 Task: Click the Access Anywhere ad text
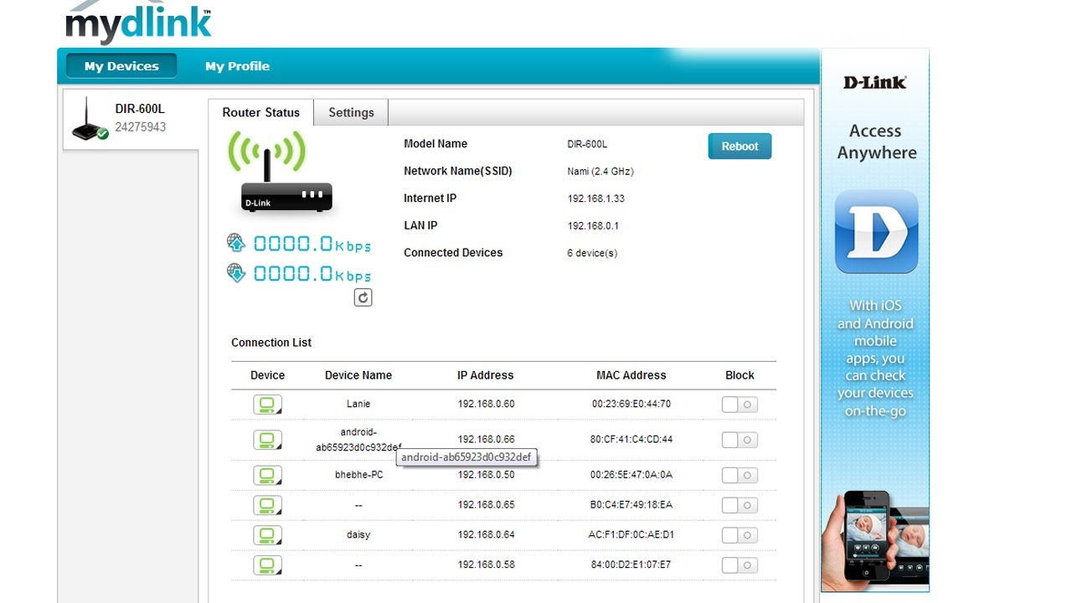coord(875,142)
